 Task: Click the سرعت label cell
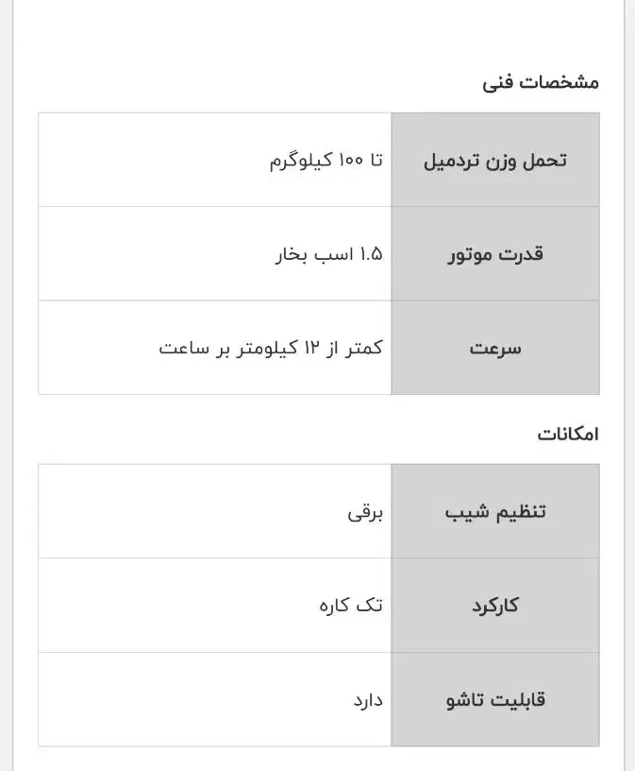point(495,348)
